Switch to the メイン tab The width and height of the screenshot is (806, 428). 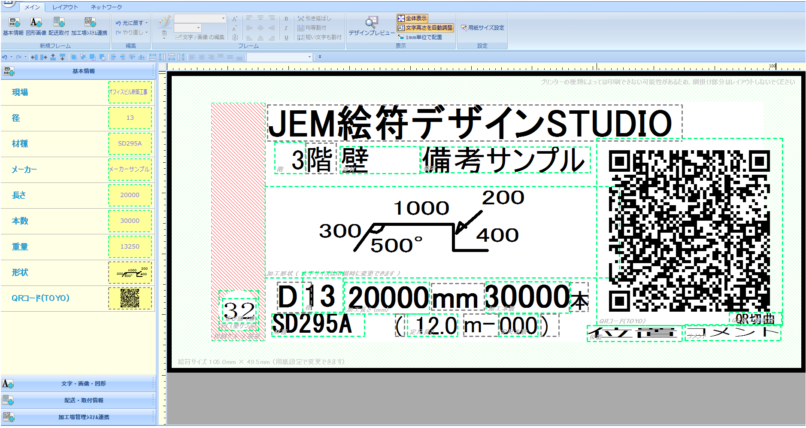(x=32, y=7)
